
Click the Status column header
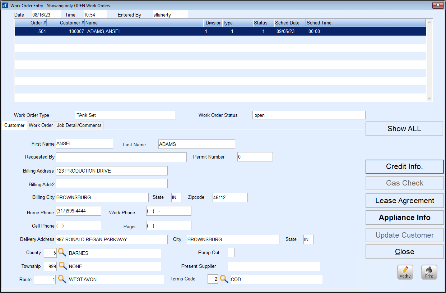(x=263, y=23)
